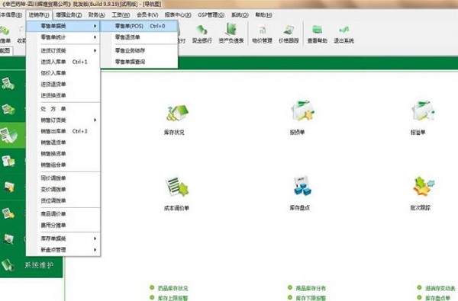Viewport: 458px width, 301px height.
Task: Open the 库存盘点 stock count icon
Action: (x=302, y=185)
